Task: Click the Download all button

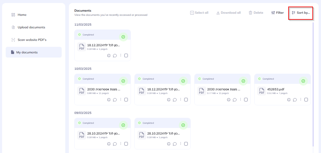Action: coord(228,13)
